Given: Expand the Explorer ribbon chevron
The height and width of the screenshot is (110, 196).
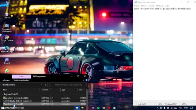Looking at the screenshot, I should (83, 80).
